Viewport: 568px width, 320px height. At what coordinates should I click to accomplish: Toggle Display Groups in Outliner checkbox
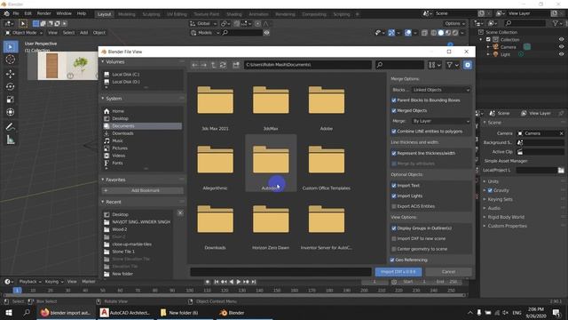point(394,228)
